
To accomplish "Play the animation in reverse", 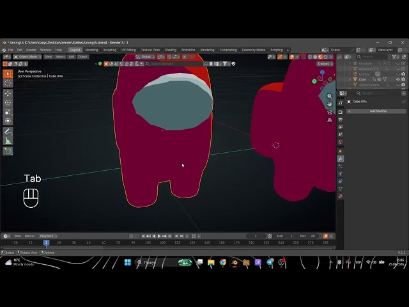I will [x=153, y=236].
